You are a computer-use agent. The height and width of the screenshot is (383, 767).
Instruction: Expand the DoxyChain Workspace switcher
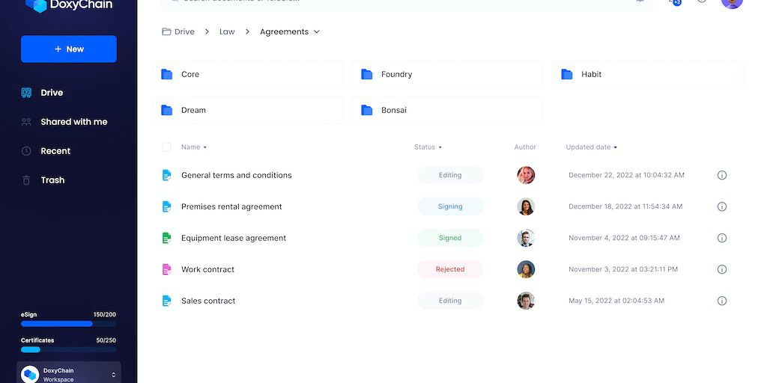tap(114, 375)
